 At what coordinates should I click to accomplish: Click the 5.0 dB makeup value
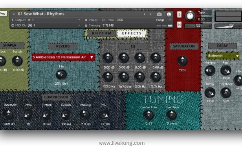click(86, 124)
